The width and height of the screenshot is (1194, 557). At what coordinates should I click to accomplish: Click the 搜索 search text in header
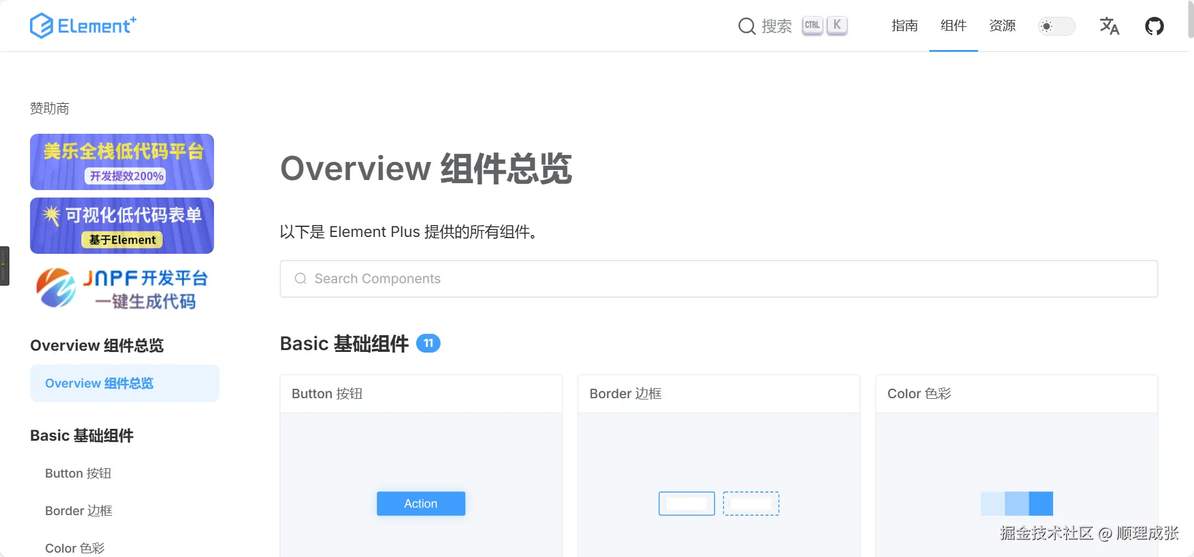coord(777,26)
